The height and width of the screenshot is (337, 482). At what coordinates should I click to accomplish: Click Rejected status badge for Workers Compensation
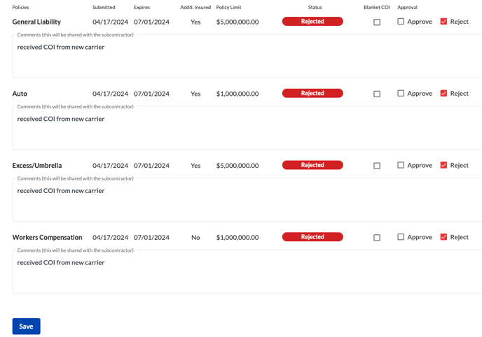(312, 237)
